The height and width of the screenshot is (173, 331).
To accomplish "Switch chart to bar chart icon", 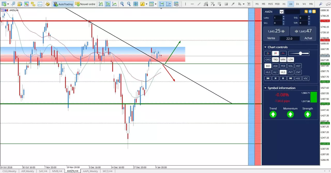I will [101, 4].
